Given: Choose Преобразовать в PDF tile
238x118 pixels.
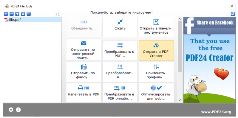Looking at the screenshot, I should [x=120, y=50].
